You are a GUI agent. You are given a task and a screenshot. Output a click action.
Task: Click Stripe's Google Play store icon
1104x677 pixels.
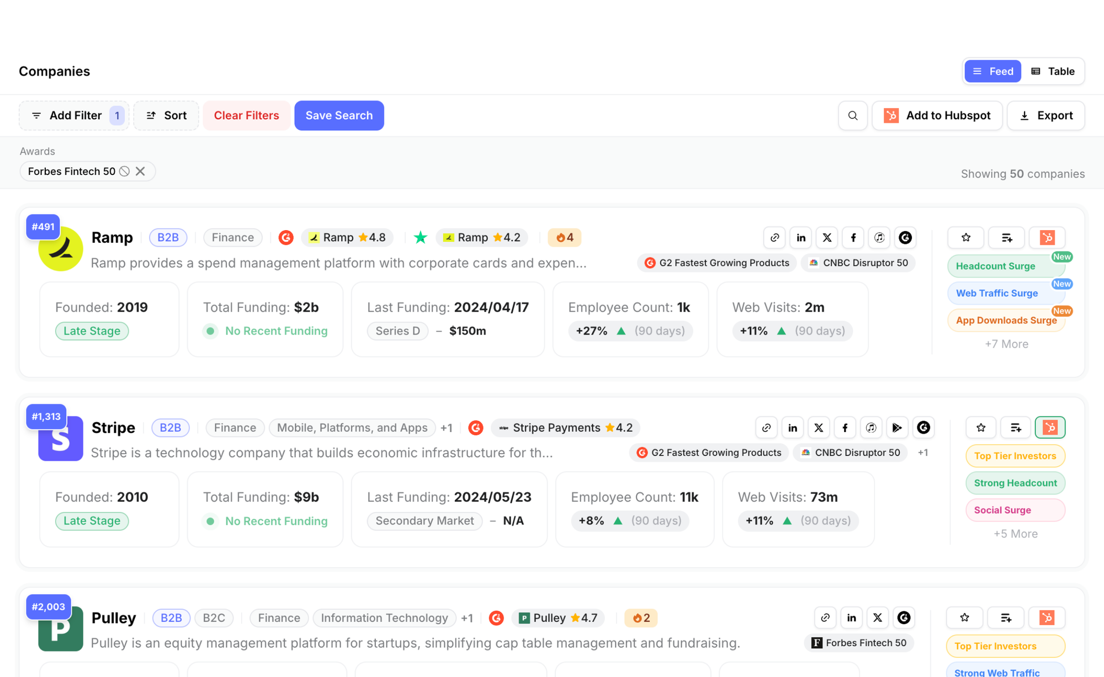pyautogui.click(x=898, y=427)
